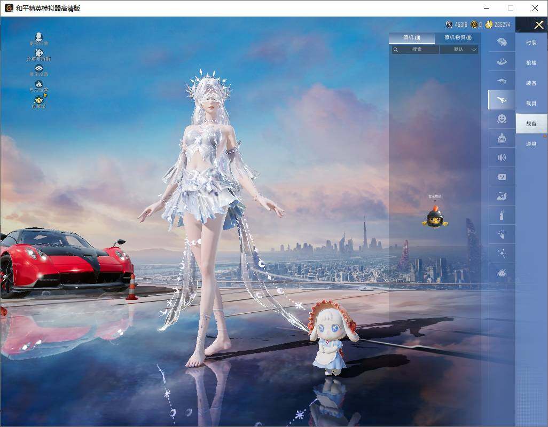Open the smiley emote category icon
548x427 pixels.
(x=502, y=119)
